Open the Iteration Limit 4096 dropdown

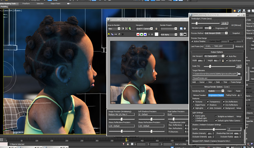coord(210,28)
